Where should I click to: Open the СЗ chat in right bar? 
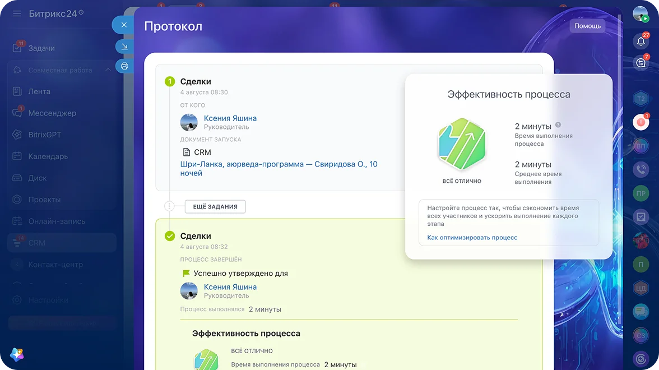(641, 335)
